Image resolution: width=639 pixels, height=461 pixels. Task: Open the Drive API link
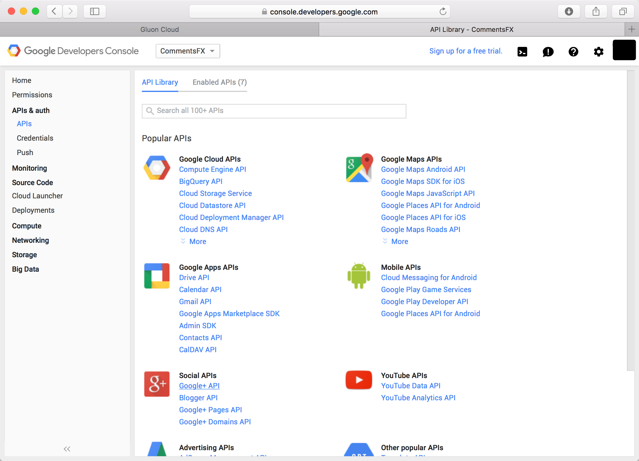[x=194, y=277]
